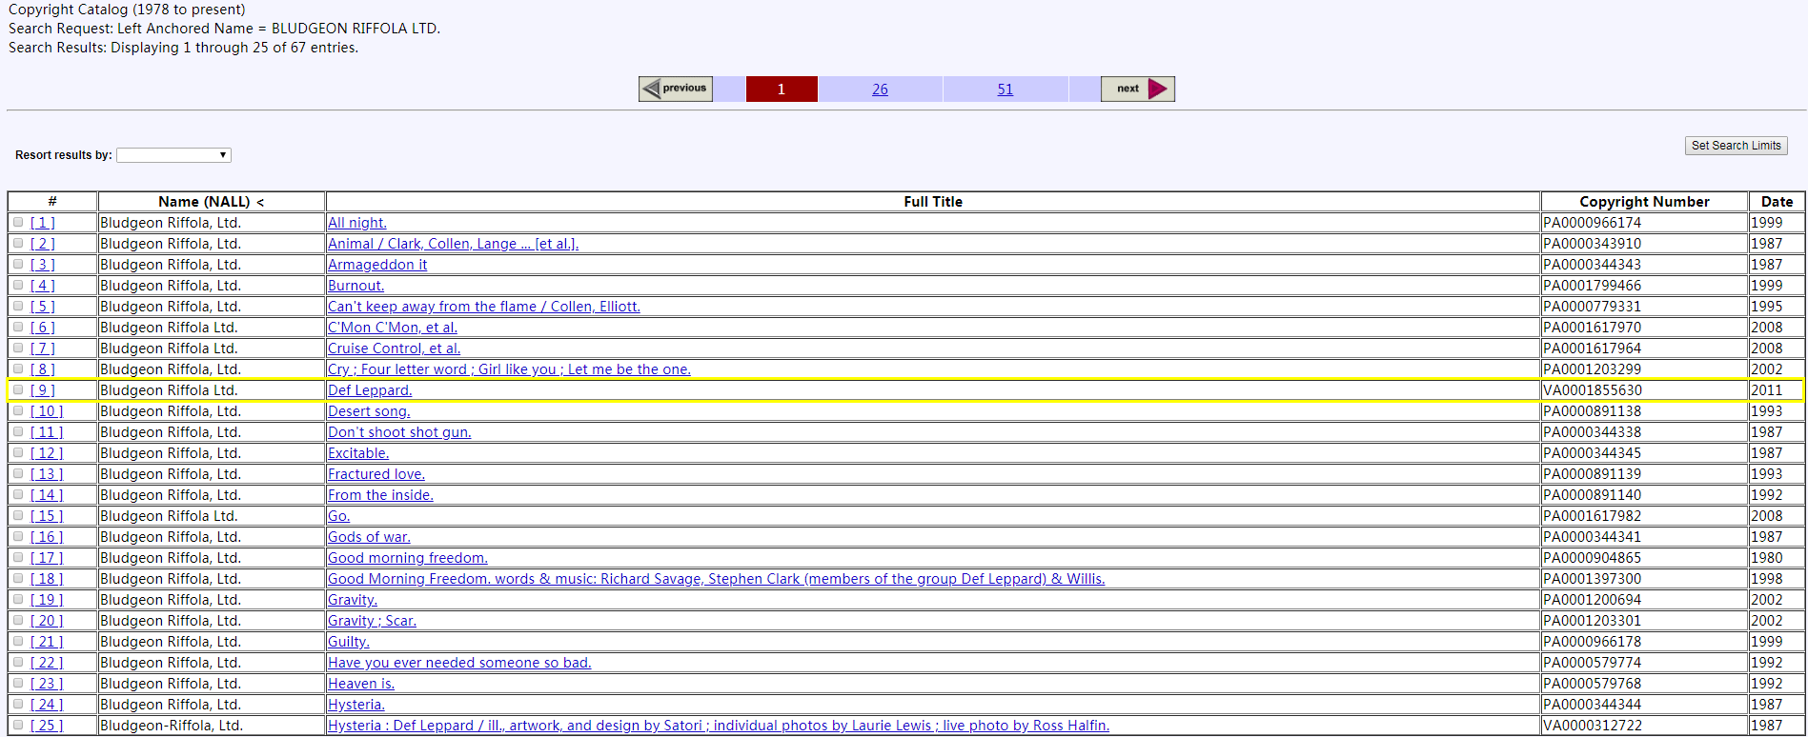Click the Full Title column header
This screenshot has width=1808, height=737.
coord(933,202)
